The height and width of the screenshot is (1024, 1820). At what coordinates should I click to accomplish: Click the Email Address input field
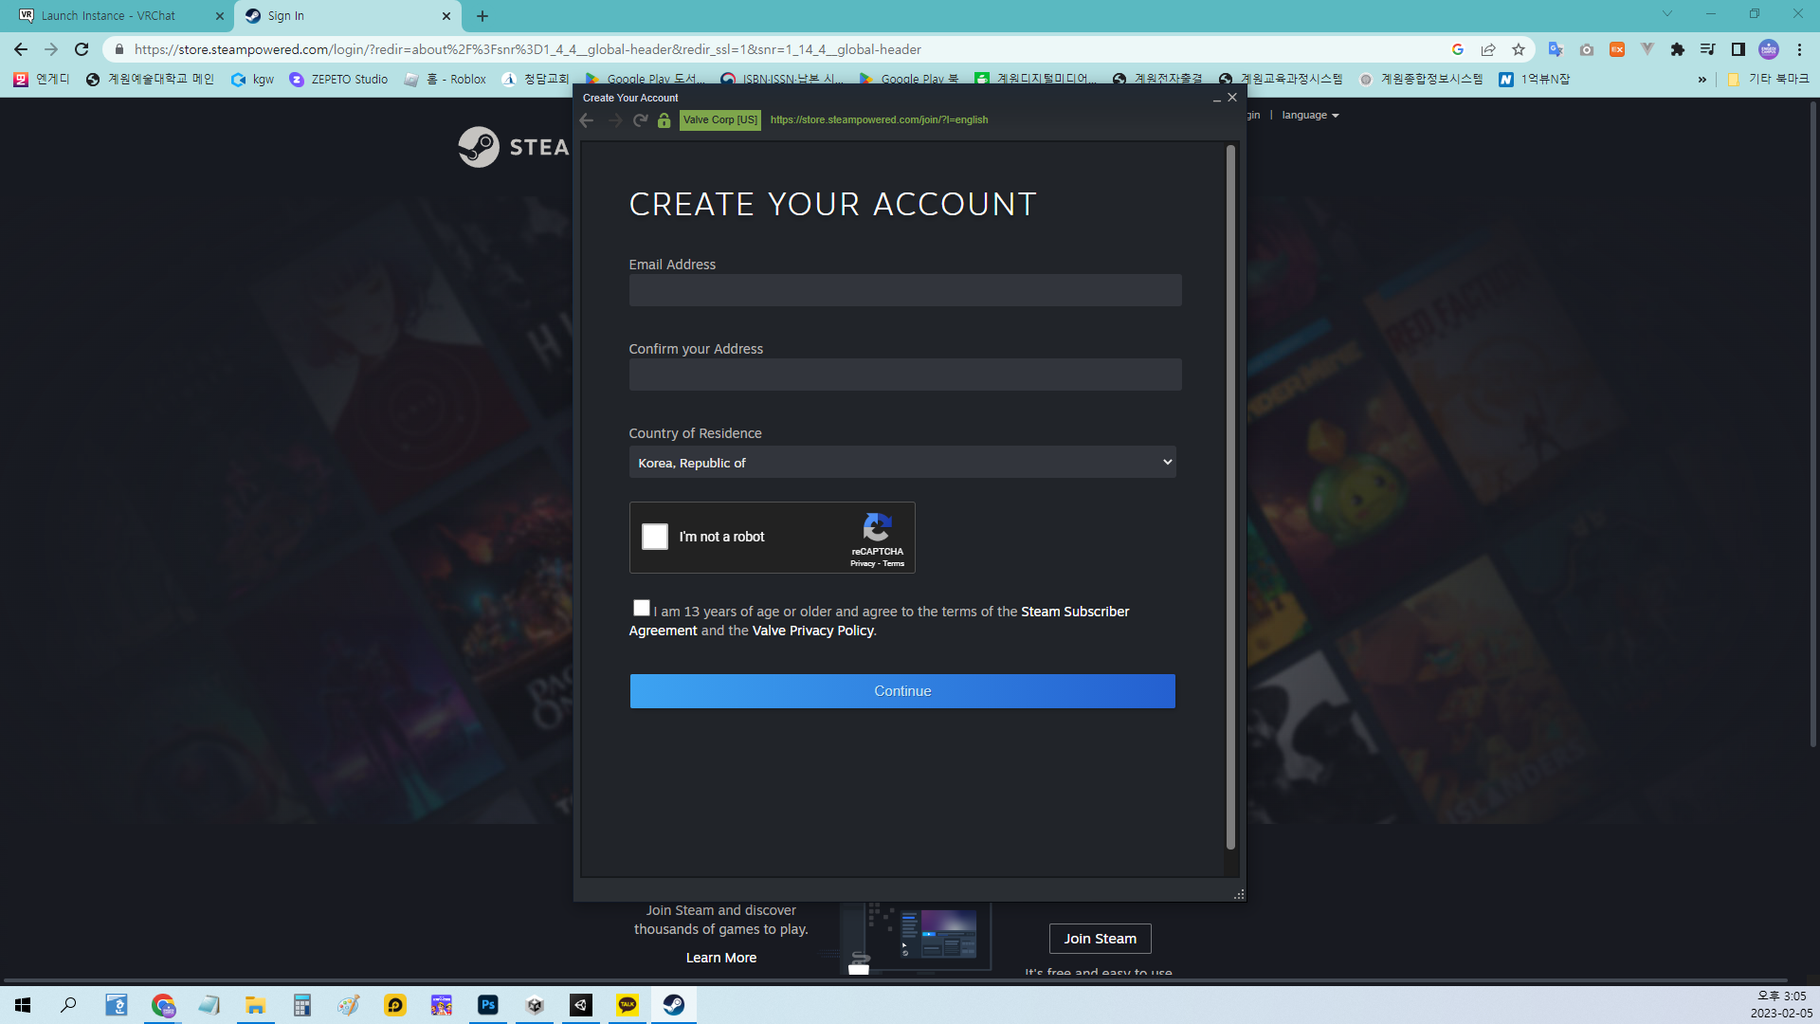point(904,291)
